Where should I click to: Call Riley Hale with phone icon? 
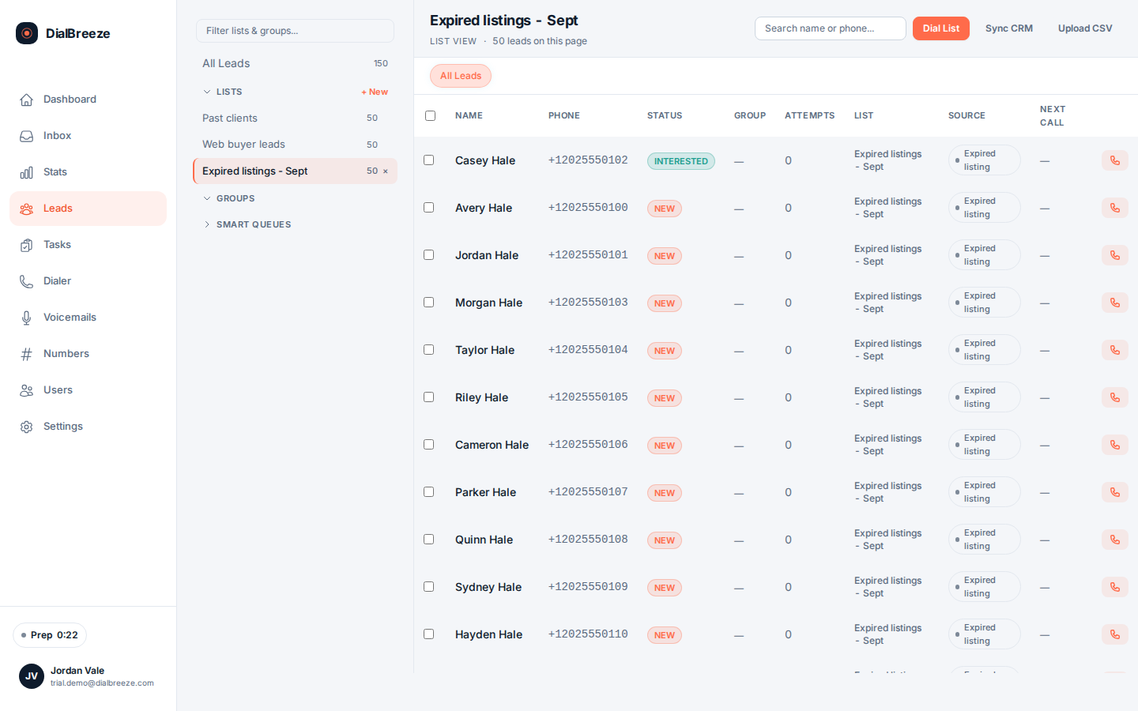pyautogui.click(x=1114, y=397)
